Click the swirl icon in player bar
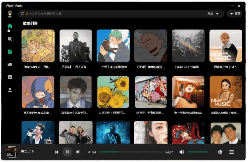 [x=220, y=152]
